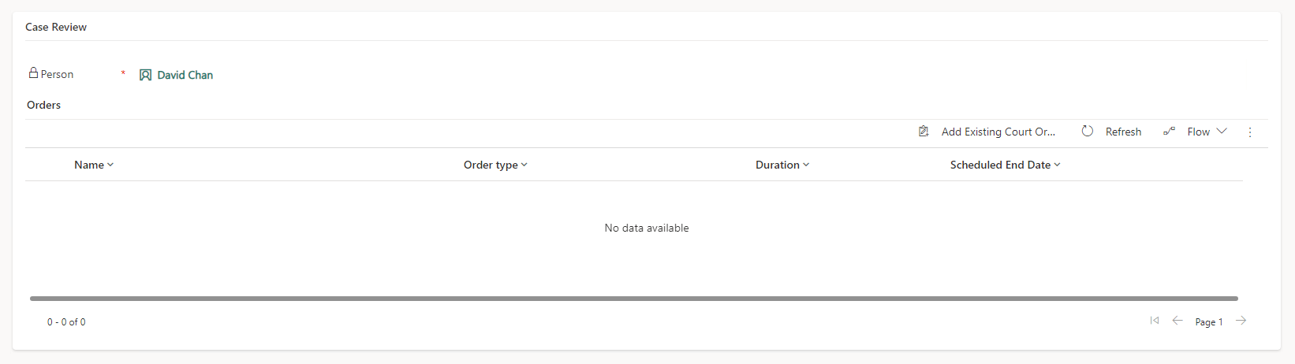Viewport: 1295px width, 364px height.
Task: Open the Scheduled End Date column dropdown
Action: [1005, 165]
